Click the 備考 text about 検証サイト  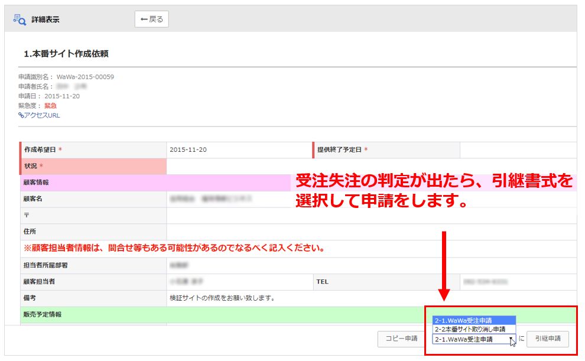coord(222,298)
